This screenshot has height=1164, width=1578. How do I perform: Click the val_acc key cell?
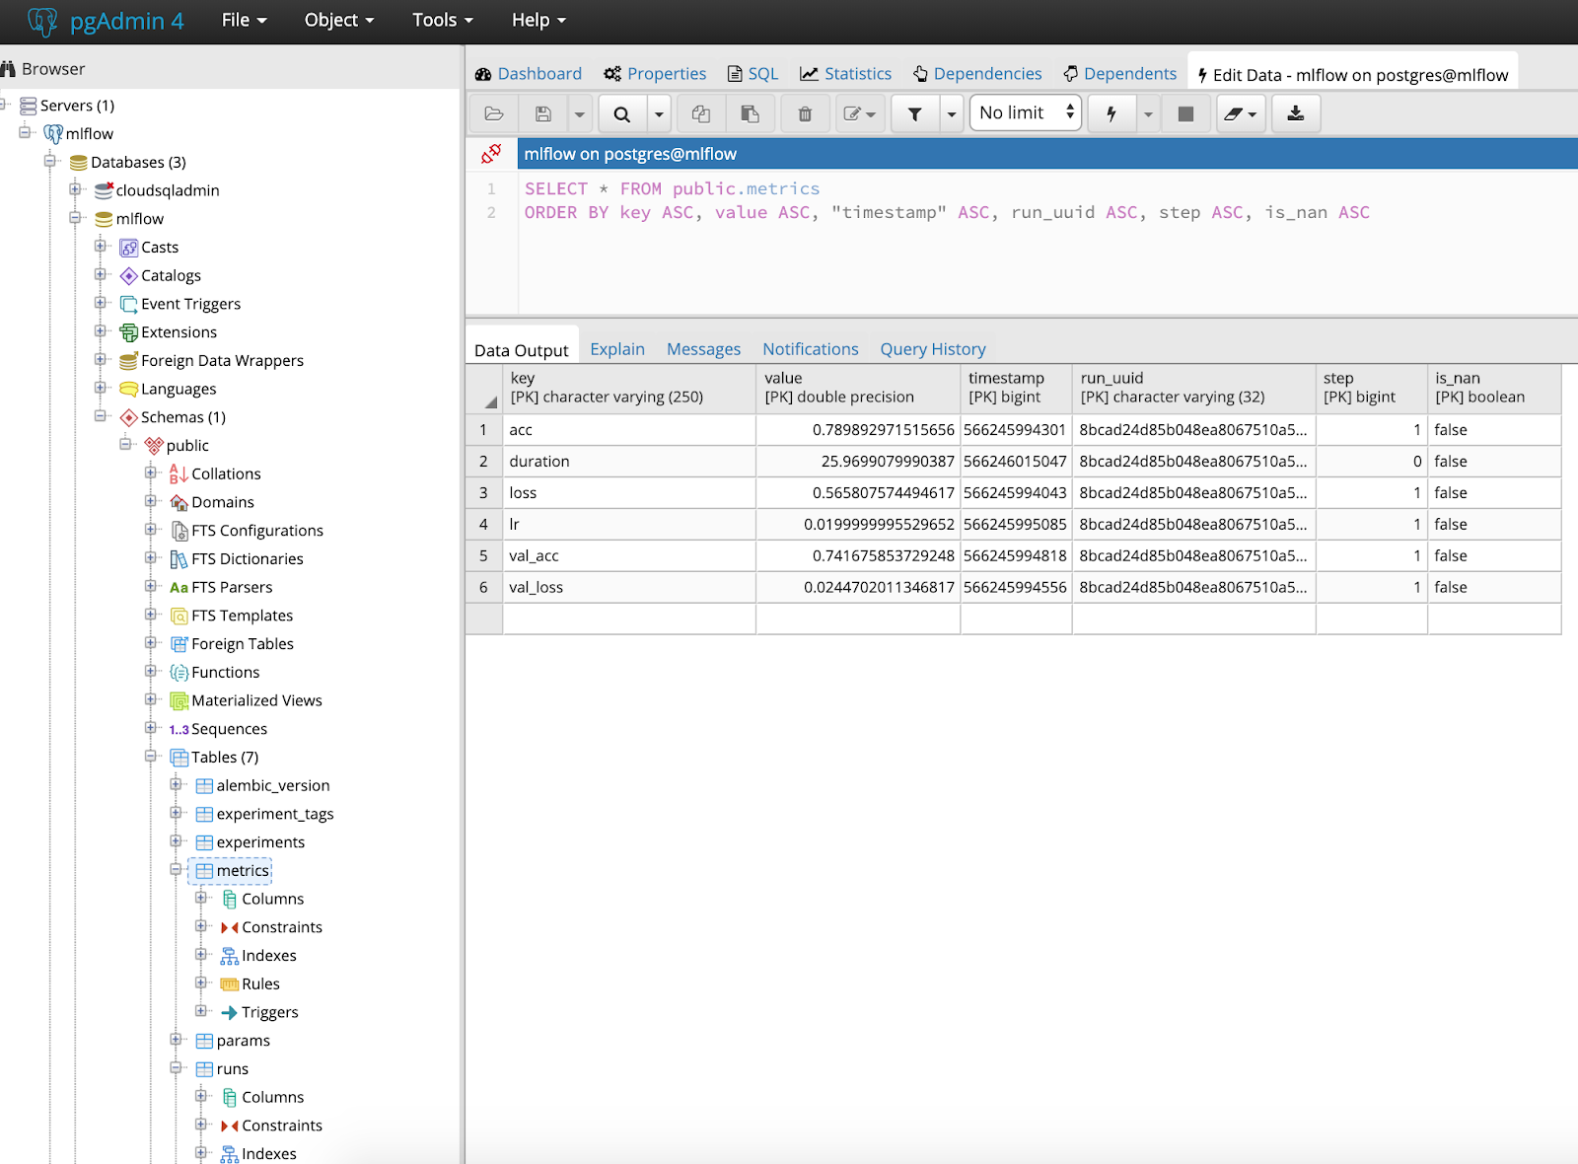[629, 556]
